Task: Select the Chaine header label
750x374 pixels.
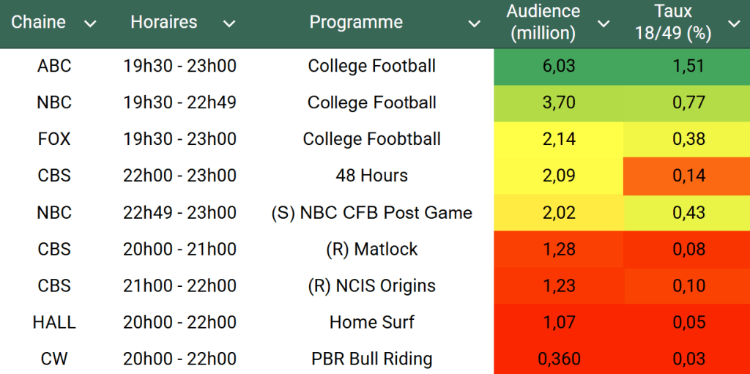Action: click(x=38, y=22)
